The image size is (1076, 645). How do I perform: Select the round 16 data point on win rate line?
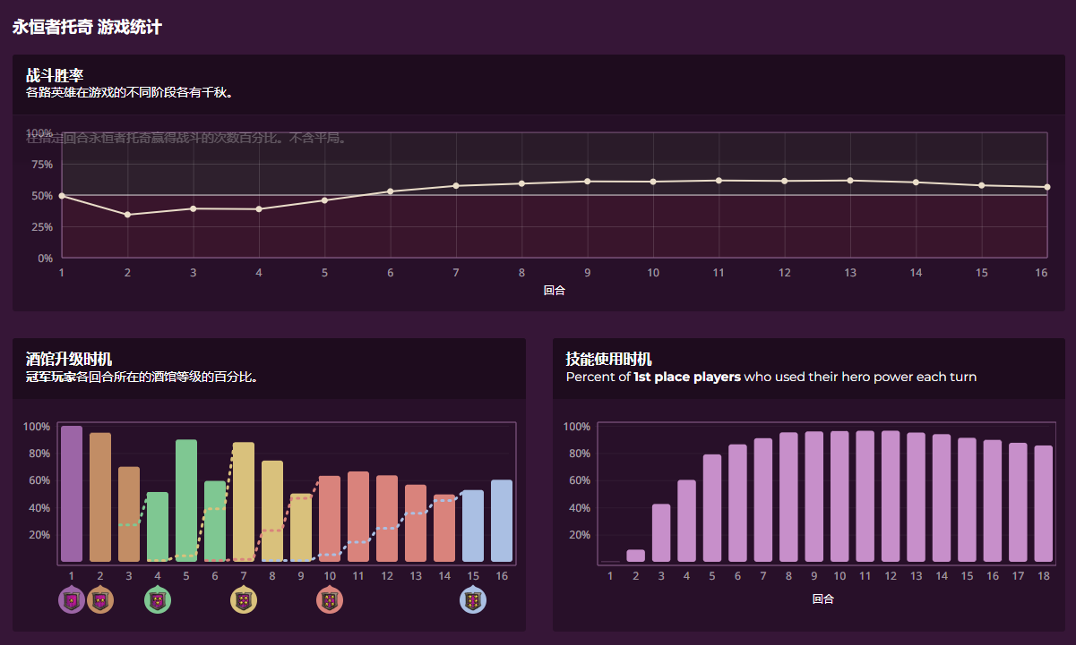click(x=1047, y=187)
